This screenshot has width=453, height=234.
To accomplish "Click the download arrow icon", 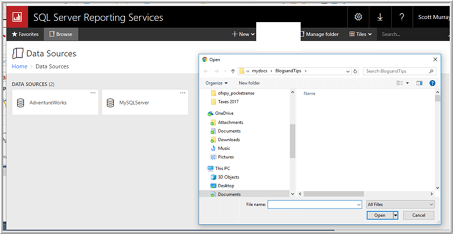I will (380, 17).
